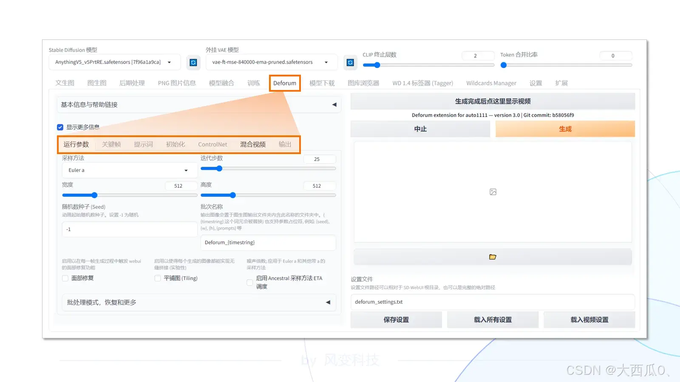Adjust the 迭代步数 slider
The image size is (680, 382).
268,169
